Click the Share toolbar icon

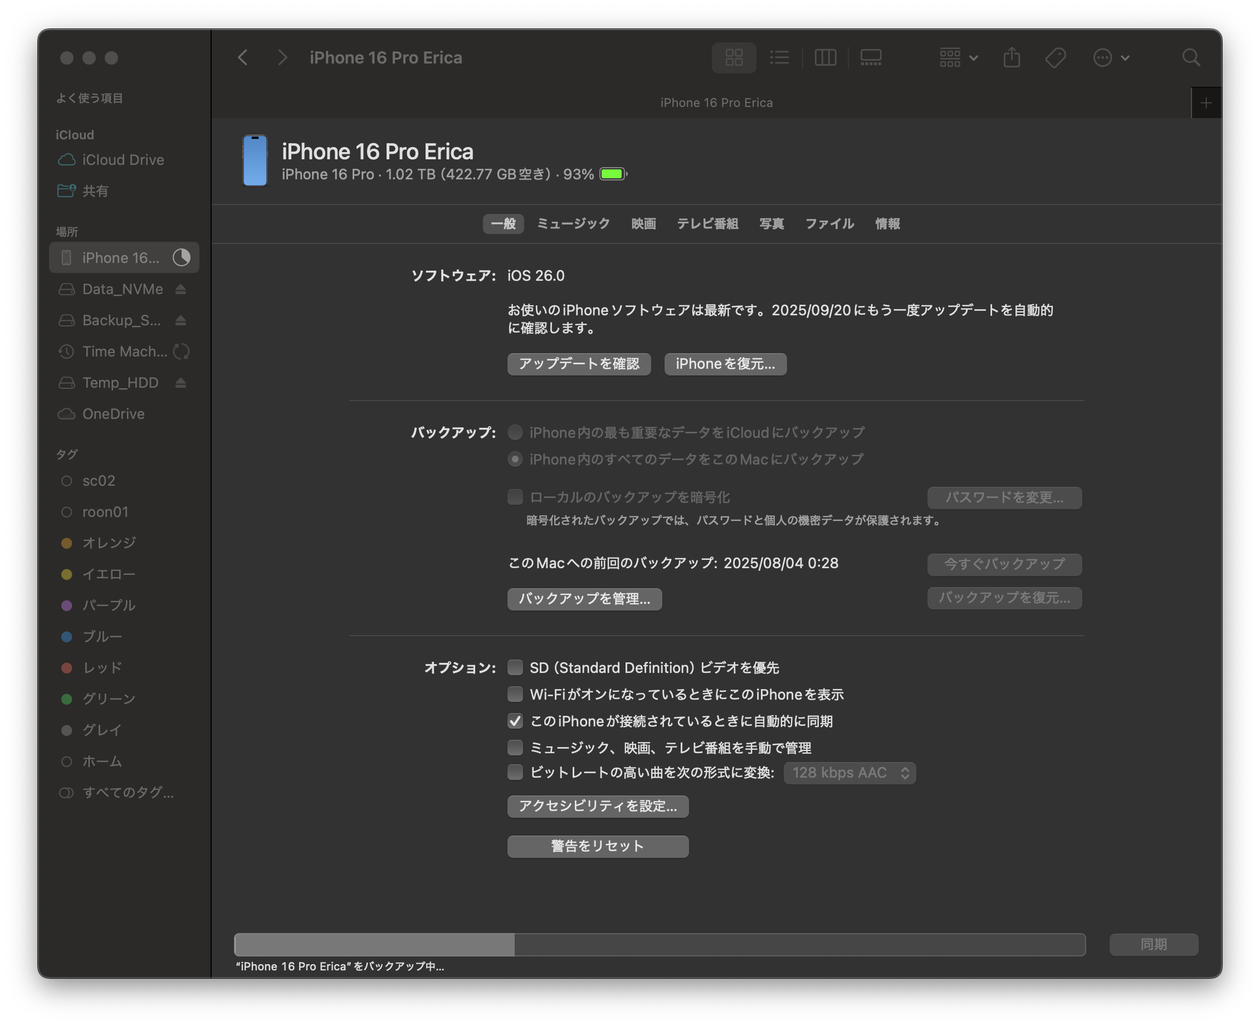pyautogui.click(x=1012, y=57)
